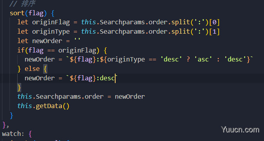Click the else keyword

coord(32,69)
